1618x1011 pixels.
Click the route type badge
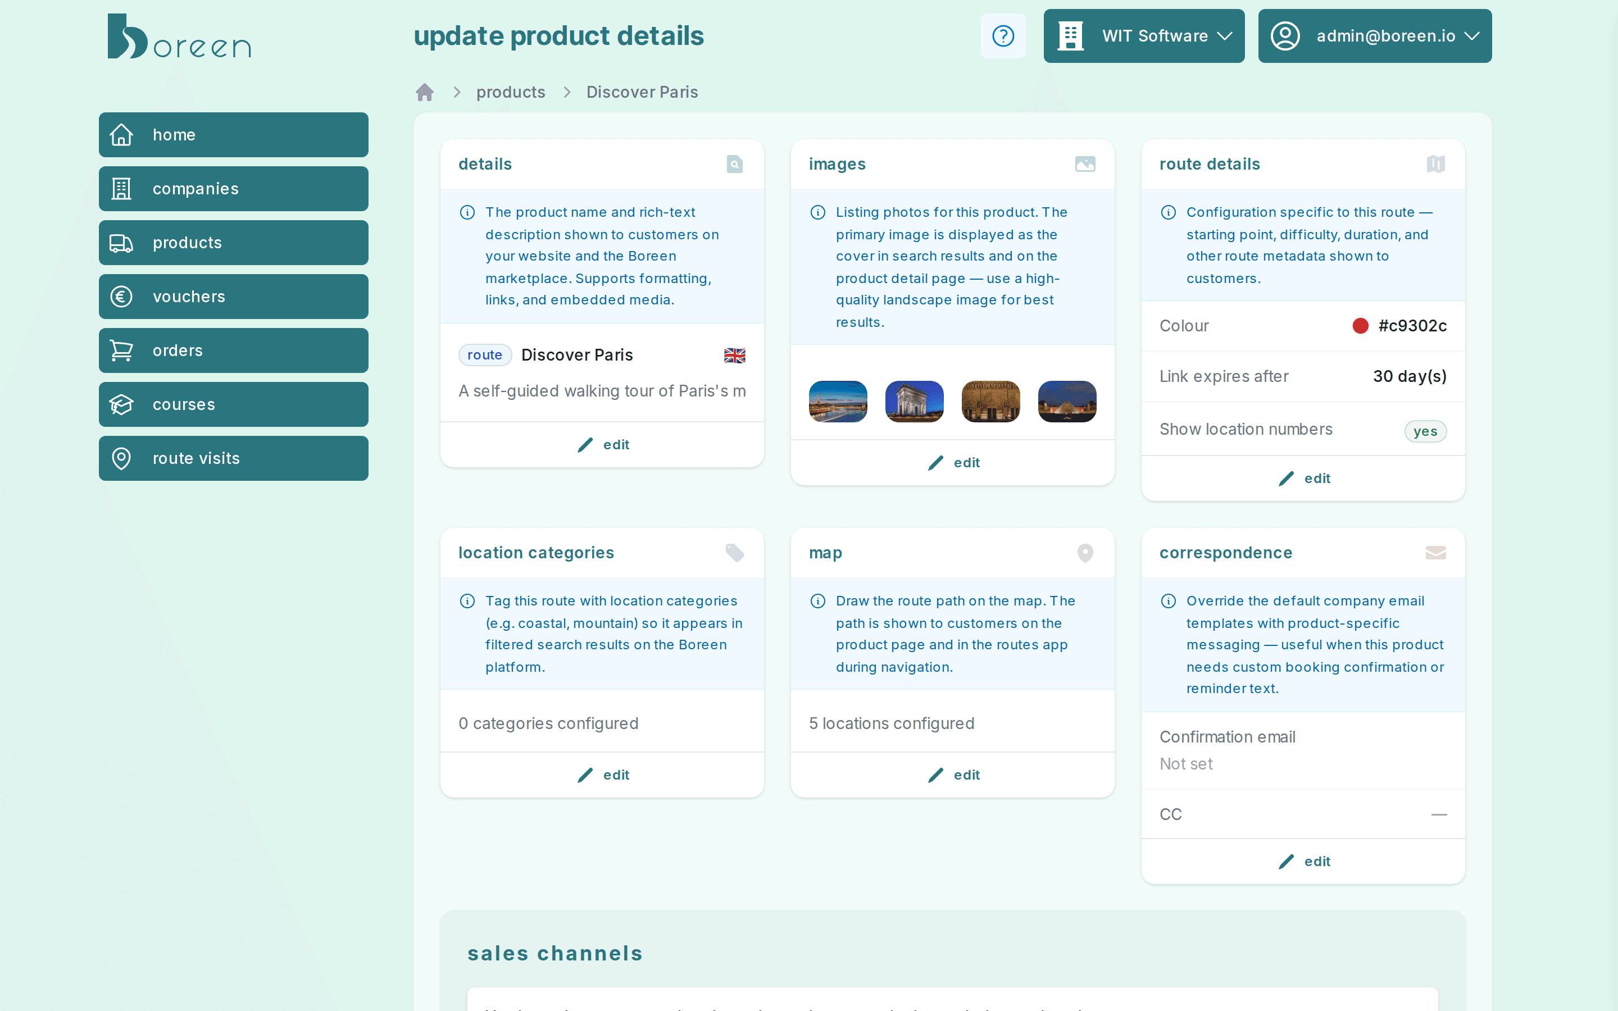point(485,355)
